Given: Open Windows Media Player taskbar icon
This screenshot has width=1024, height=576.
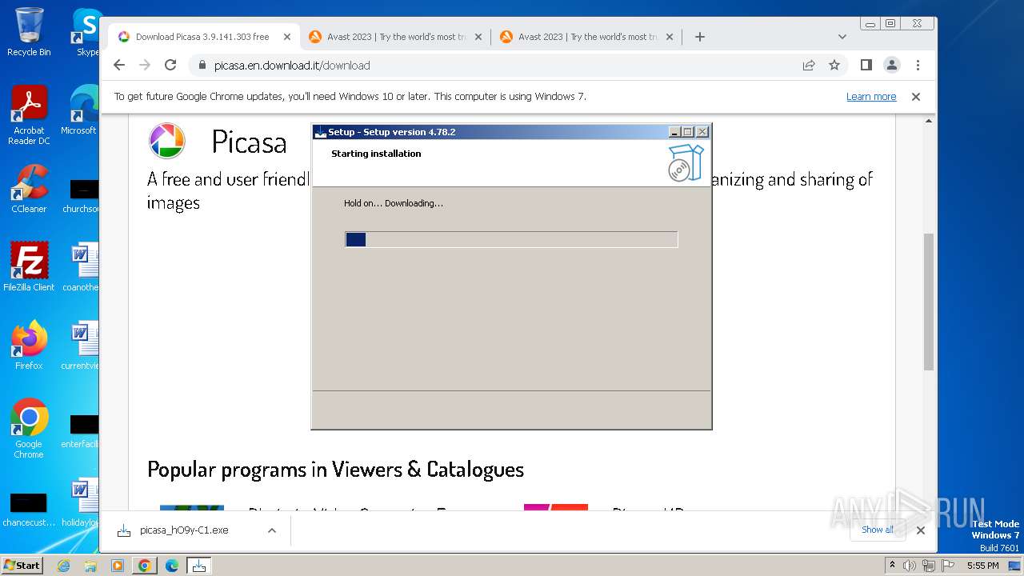Looking at the screenshot, I should (118, 566).
